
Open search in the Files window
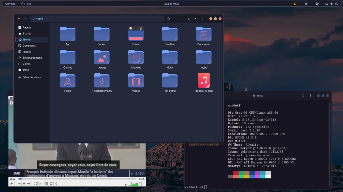point(169,19)
